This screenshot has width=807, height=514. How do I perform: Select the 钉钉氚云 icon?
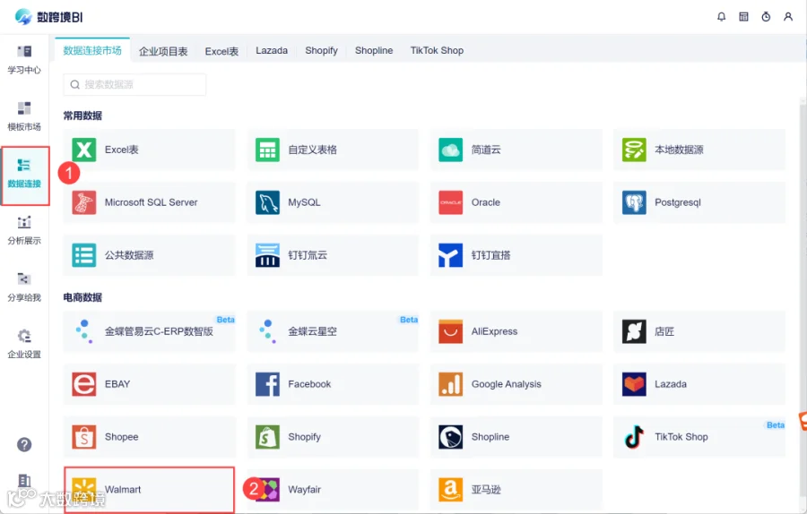click(267, 255)
